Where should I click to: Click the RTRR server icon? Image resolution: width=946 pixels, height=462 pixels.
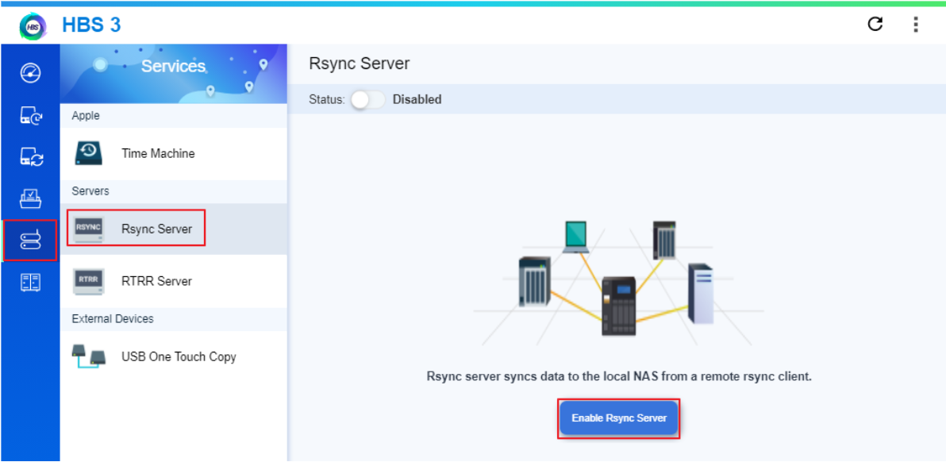88,281
